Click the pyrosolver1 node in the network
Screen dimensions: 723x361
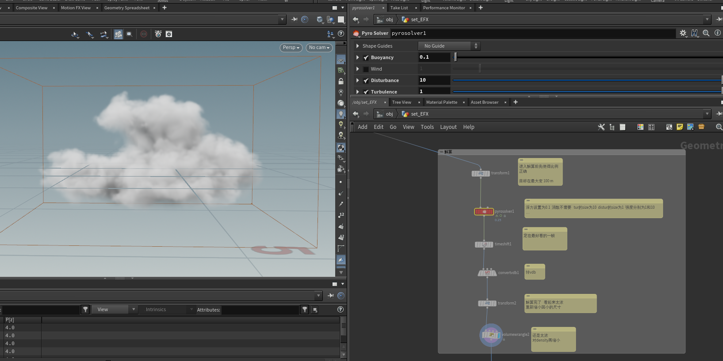tap(484, 212)
